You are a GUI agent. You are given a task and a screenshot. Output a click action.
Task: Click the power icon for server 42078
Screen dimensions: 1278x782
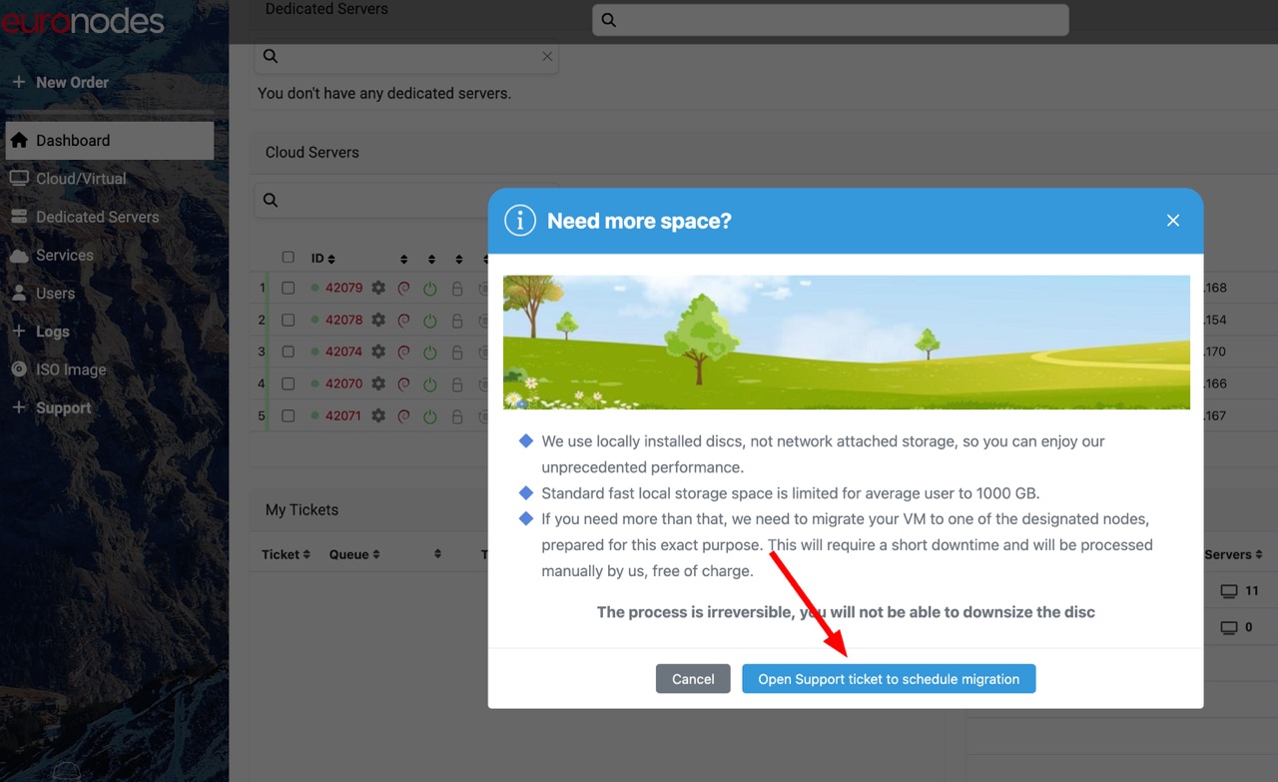coord(430,321)
